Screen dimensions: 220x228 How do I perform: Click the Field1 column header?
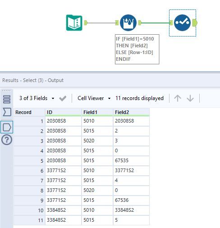(97, 112)
